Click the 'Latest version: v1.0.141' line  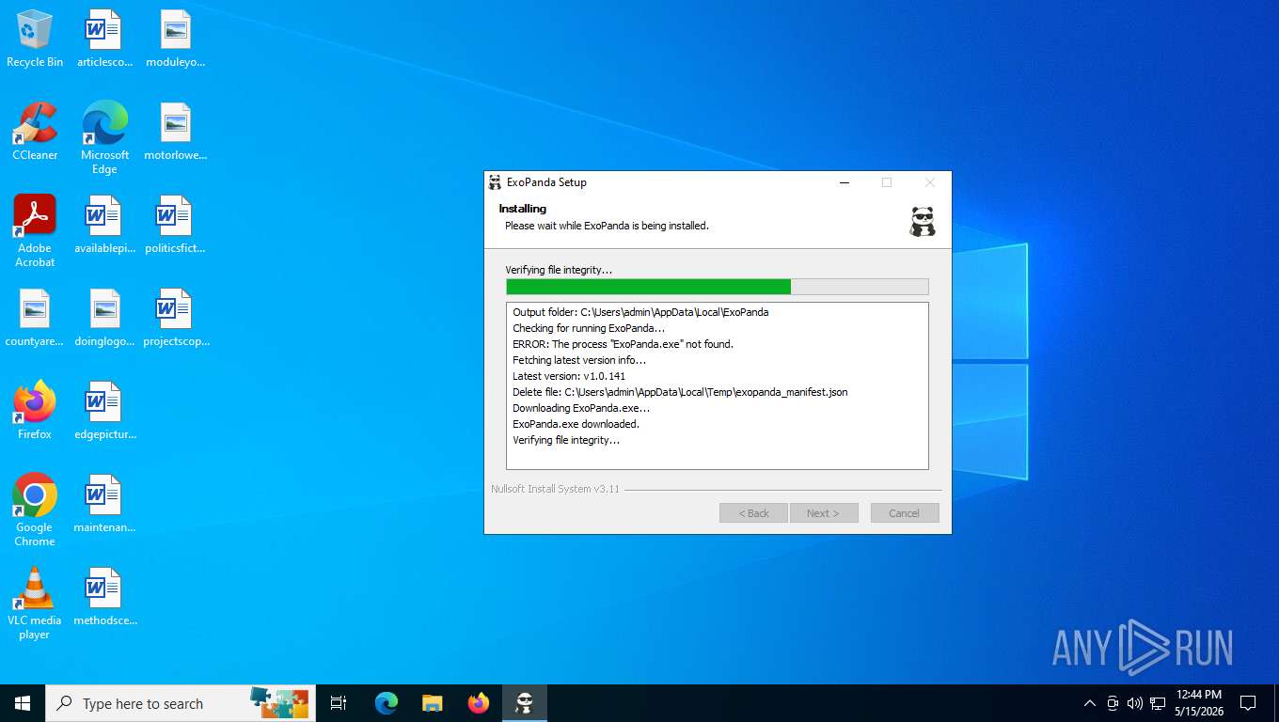point(569,376)
